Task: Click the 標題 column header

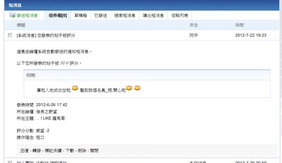Action: click(x=21, y=25)
